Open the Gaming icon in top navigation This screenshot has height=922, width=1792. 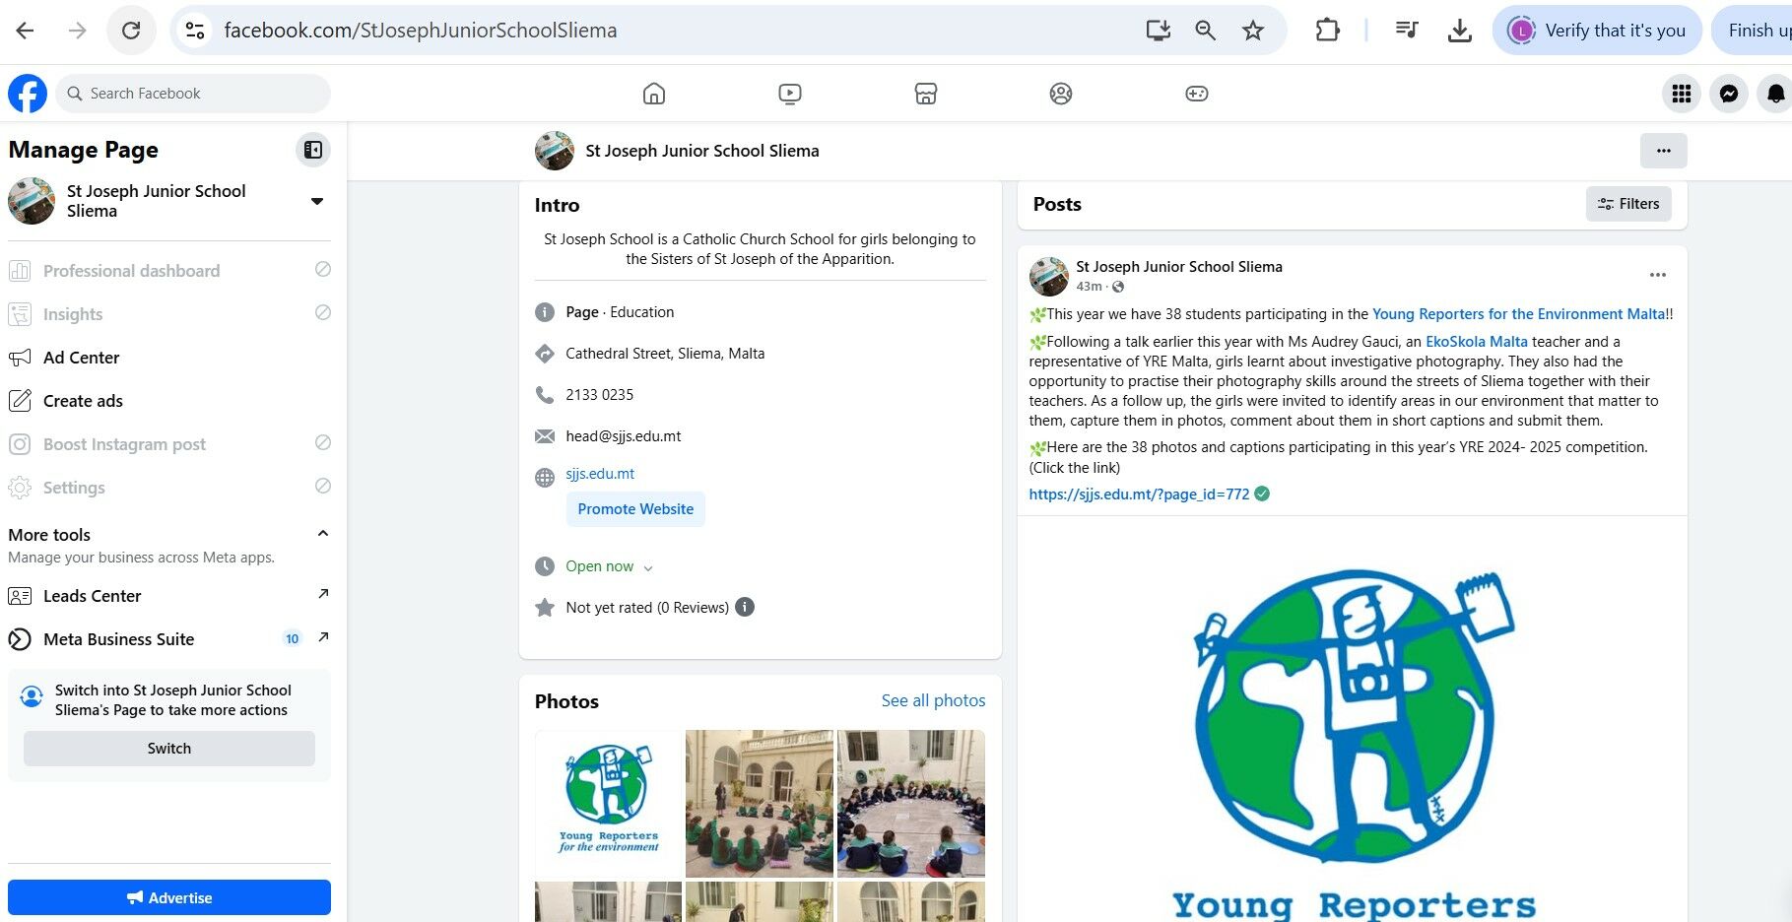tap(1196, 94)
